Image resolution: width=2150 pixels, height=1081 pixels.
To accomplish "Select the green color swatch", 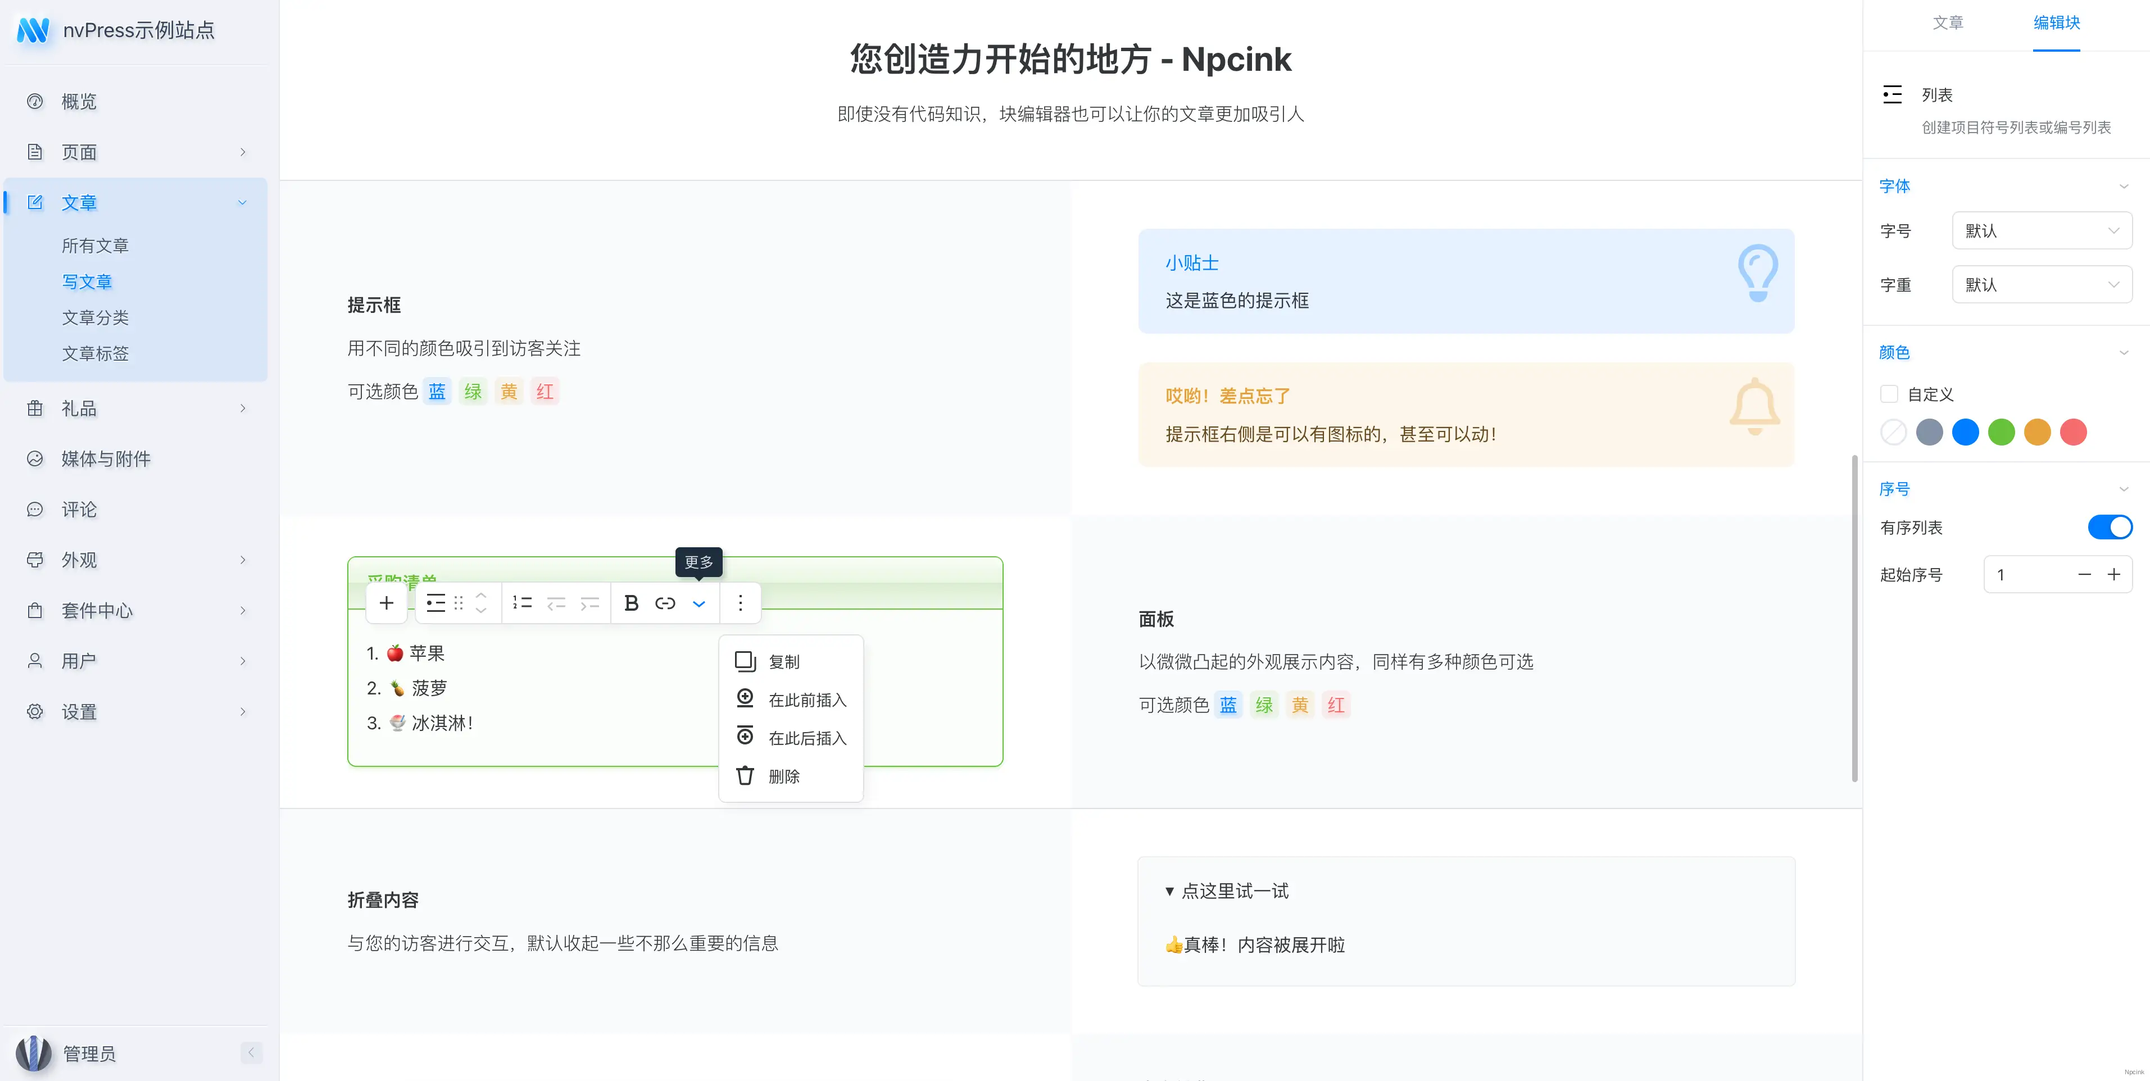I will click(x=2002, y=432).
